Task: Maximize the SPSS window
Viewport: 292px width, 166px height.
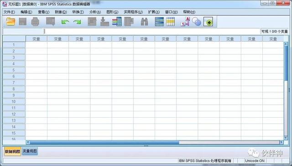Action: pyautogui.click(x=272, y=3)
